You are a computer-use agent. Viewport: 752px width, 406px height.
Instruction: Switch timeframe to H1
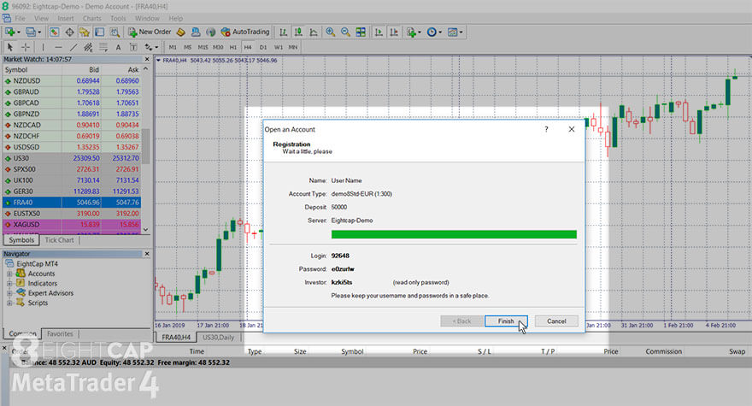(x=233, y=47)
